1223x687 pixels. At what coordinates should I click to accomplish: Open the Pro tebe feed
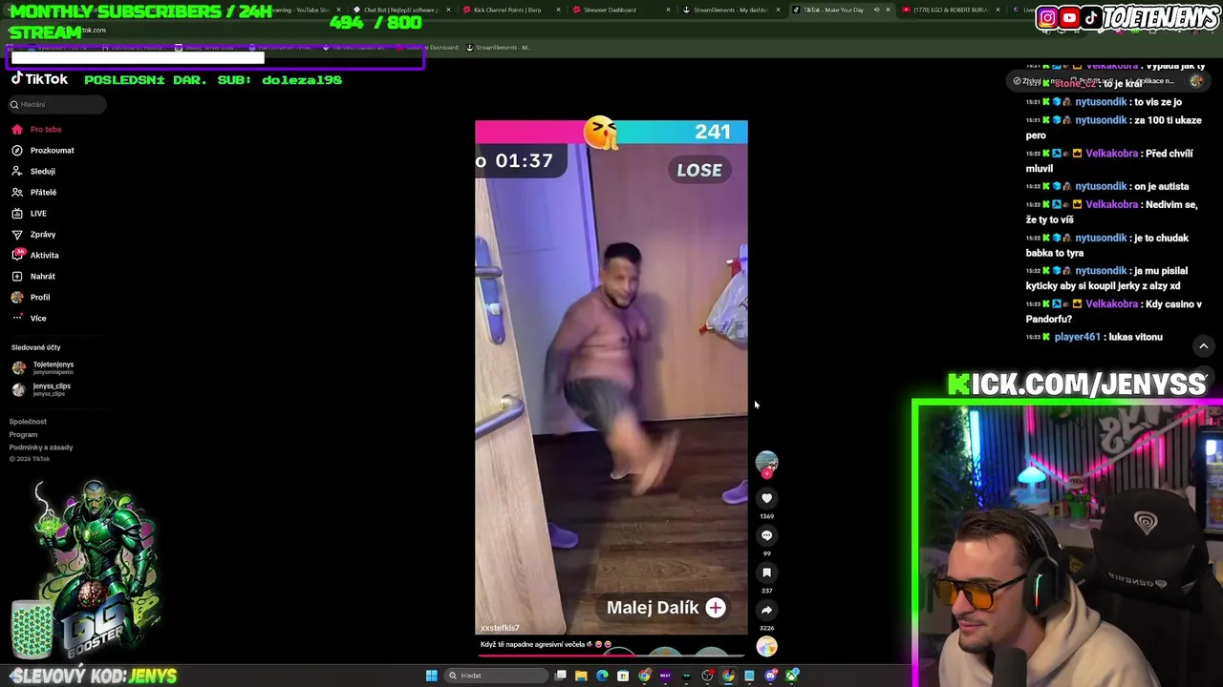click(36, 129)
